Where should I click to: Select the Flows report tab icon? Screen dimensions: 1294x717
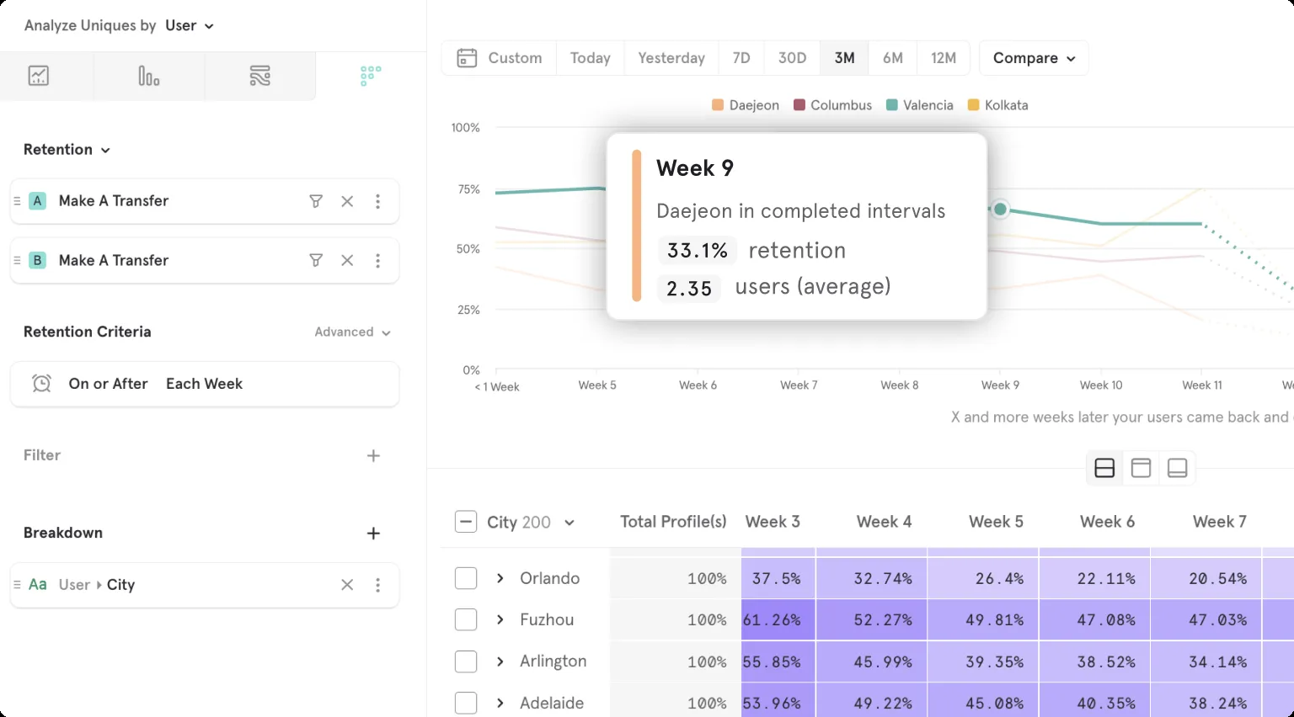coord(260,76)
